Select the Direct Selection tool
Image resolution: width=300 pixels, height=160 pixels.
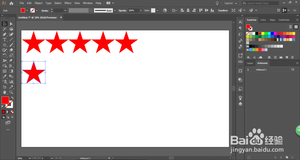coord(11,24)
